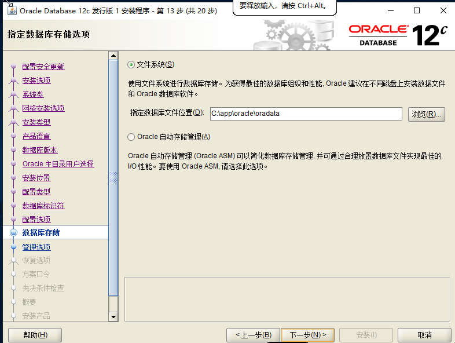Navigate to 数据库版本 step
Screen dimensions: 455x343
pos(40,150)
